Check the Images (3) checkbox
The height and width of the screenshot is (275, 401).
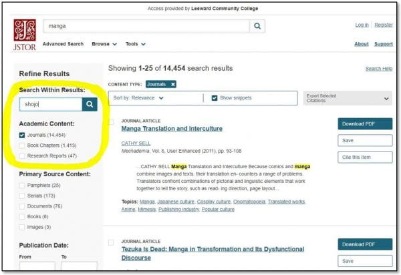coord(22,227)
